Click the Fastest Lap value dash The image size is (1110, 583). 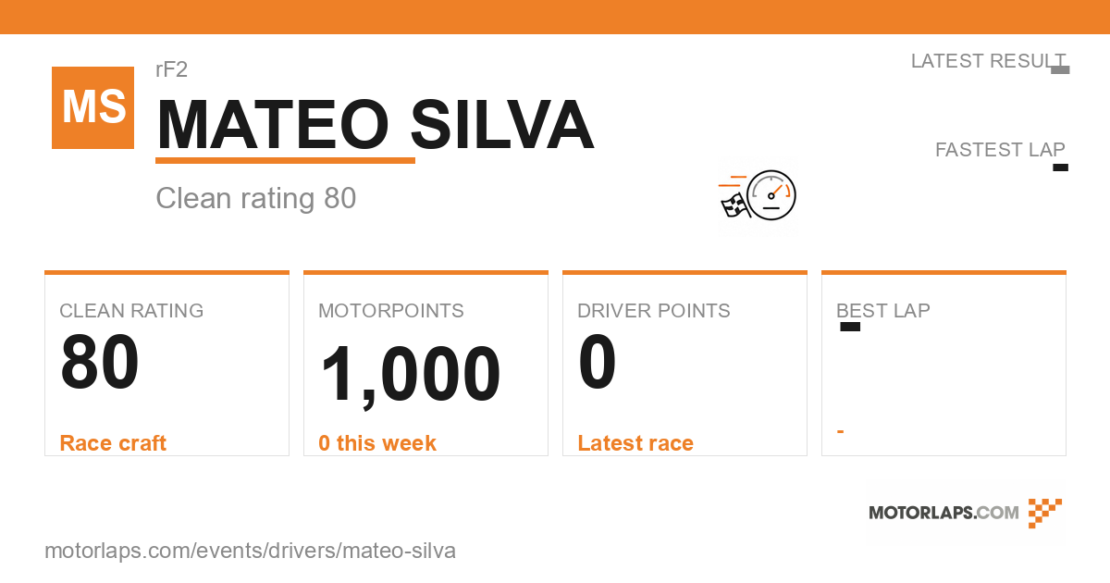(x=1061, y=167)
